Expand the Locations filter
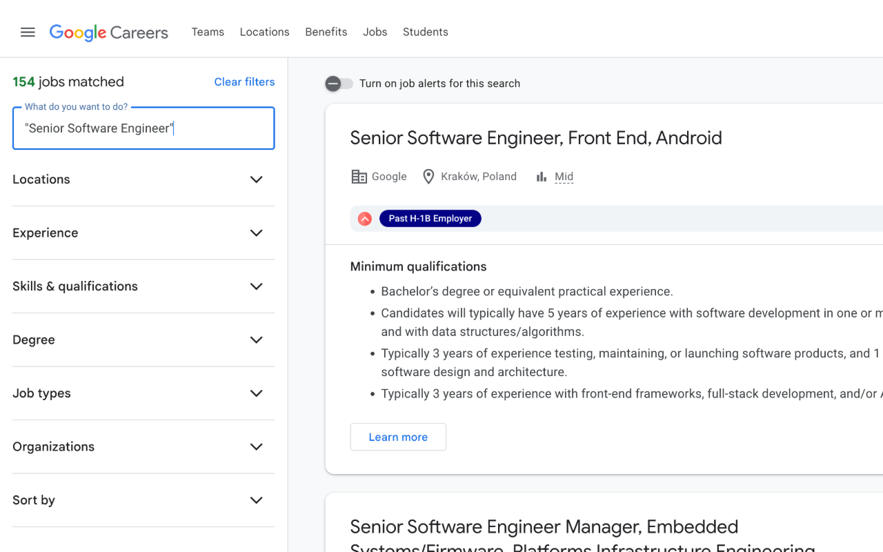 [143, 179]
